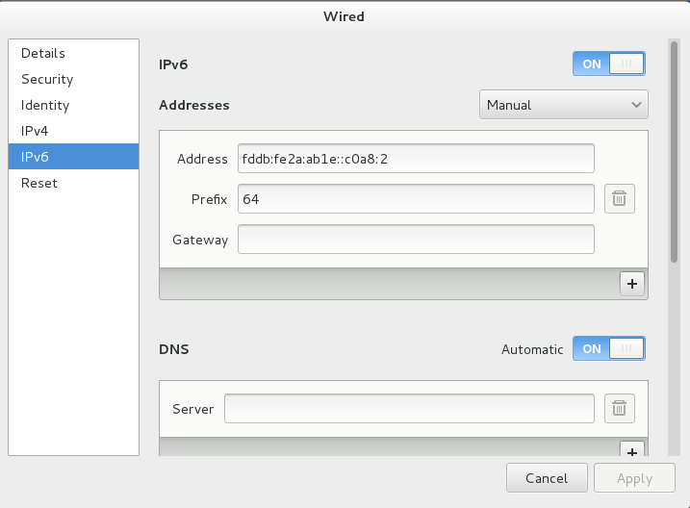Click the vertical scrollbar handle
Screen dimensions: 690x508
click(674, 152)
